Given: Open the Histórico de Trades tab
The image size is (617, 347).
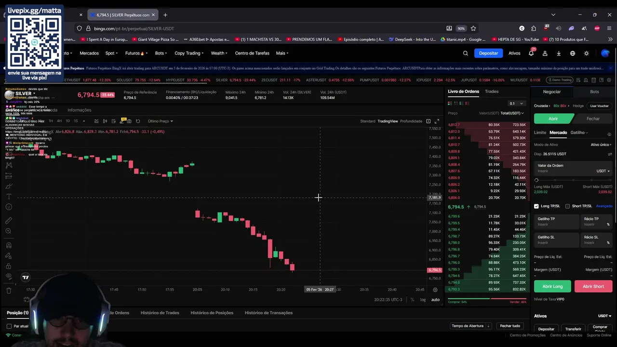Looking at the screenshot, I should 160,313.
